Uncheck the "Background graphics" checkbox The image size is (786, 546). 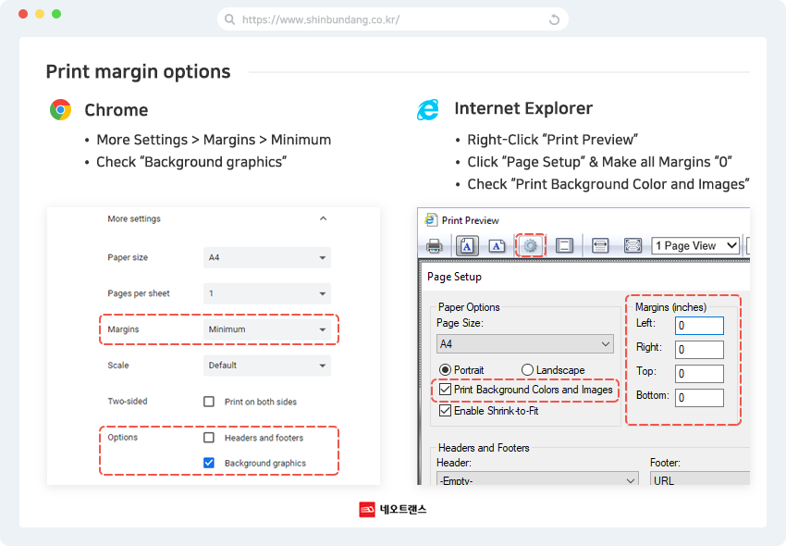coord(209,463)
